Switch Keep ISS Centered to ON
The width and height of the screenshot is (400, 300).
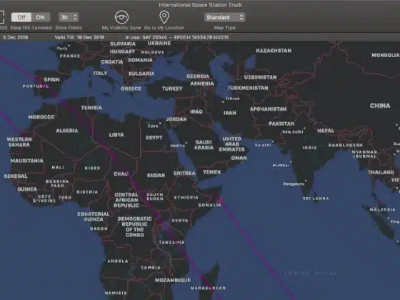click(40, 17)
